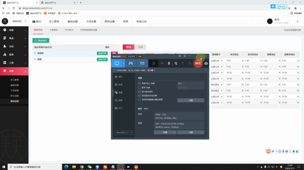Toggle the microphone icon in Bandicam toolbar
Image resolution: width=304 pixels, height=170 pixels.
pyautogui.click(x=169, y=63)
